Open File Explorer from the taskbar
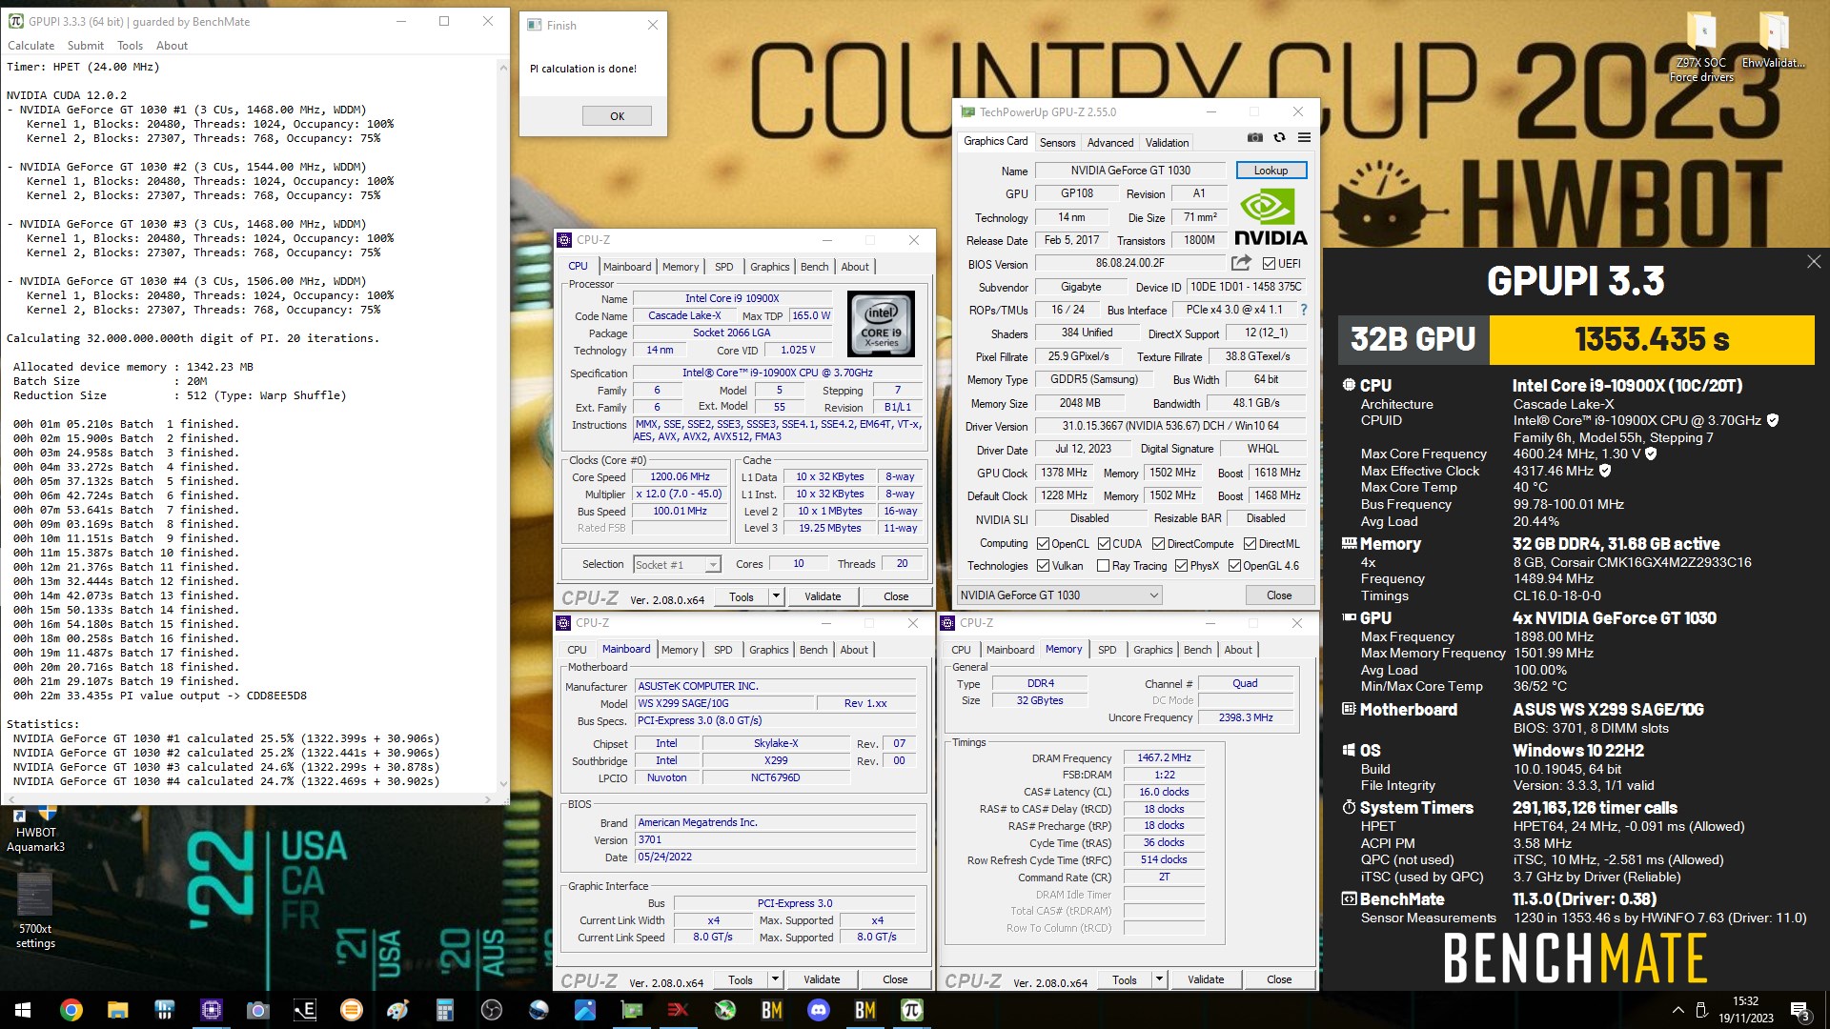The width and height of the screenshot is (1830, 1029). point(117,1010)
